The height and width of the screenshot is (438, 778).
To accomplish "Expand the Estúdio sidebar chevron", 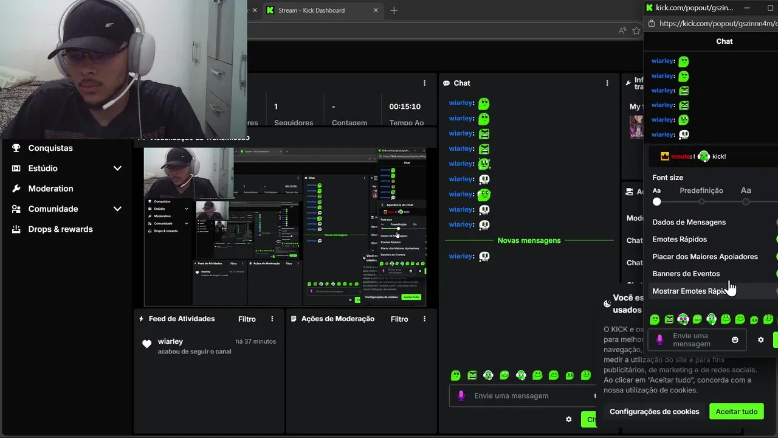I will click(117, 168).
